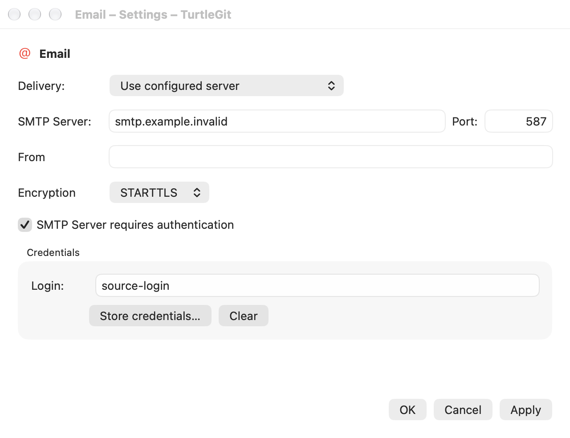570x438 pixels.
Task: Click the Credentials group heading
Action: pos(53,252)
